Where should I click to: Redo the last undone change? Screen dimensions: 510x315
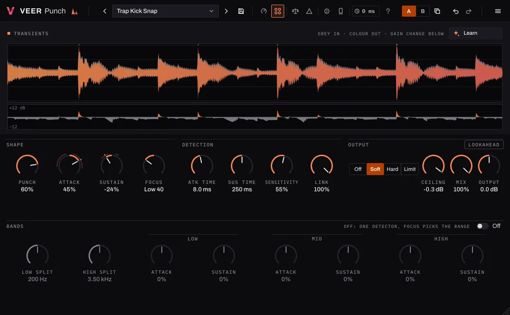[469, 11]
